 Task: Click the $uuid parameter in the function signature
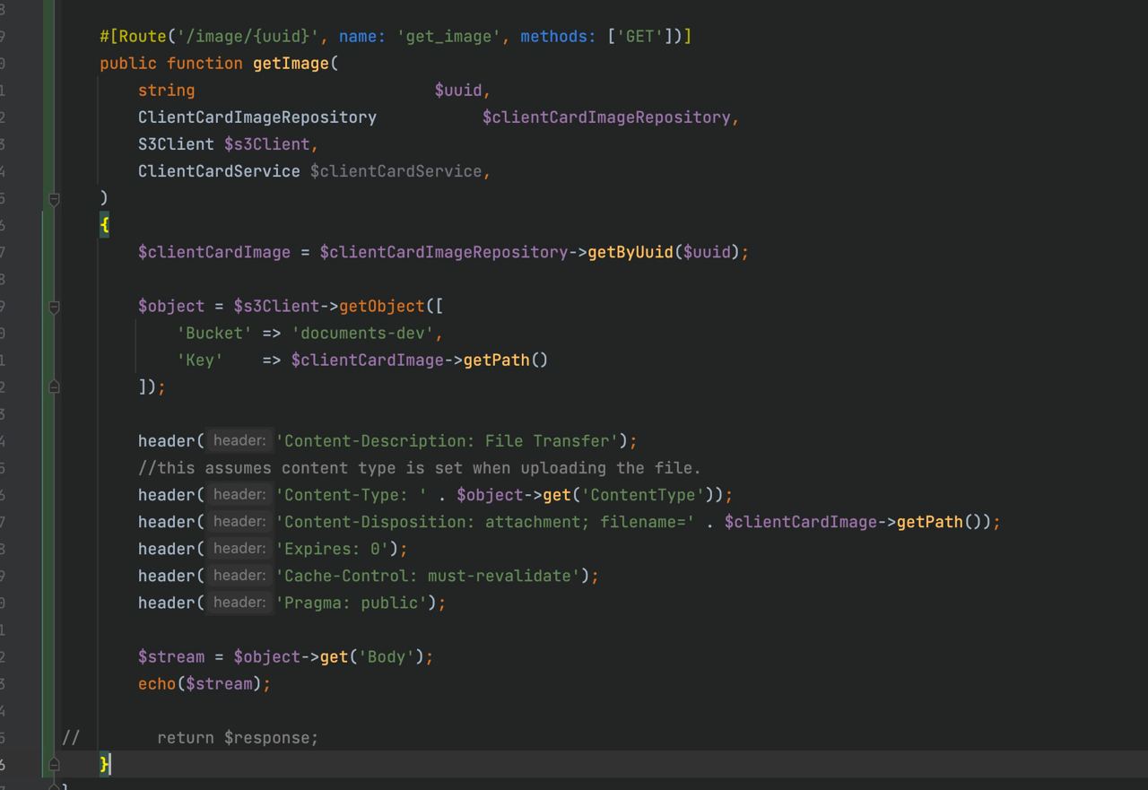458,91
